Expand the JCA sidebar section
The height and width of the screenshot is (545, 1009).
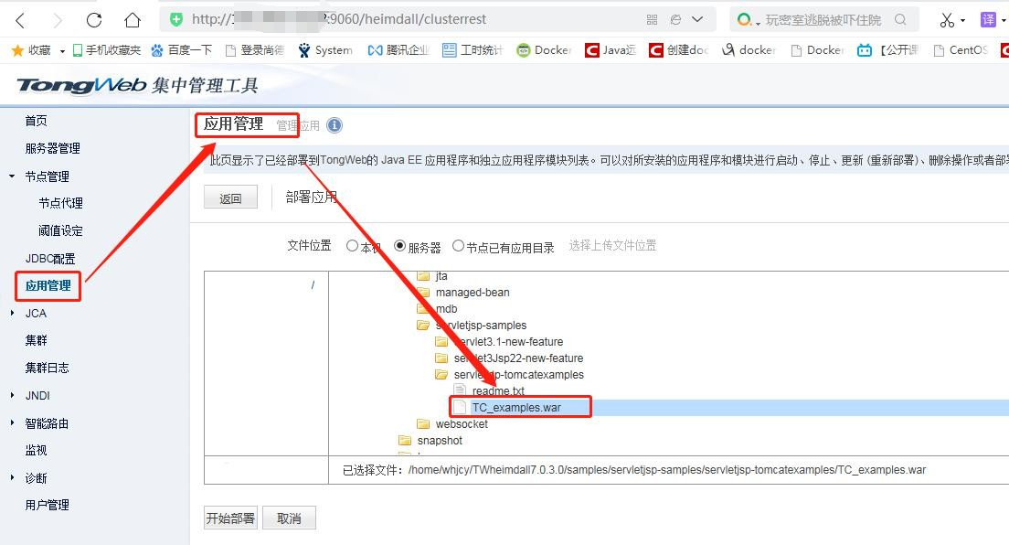[x=12, y=313]
